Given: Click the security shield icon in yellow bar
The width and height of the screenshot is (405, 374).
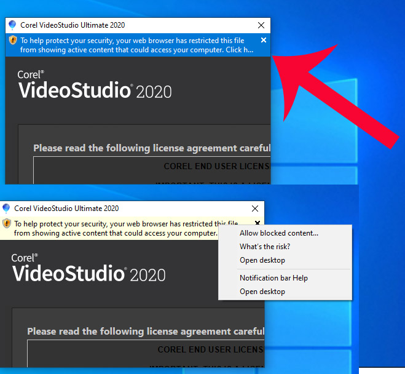Looking at the screenshot, I should pos(7,223).
